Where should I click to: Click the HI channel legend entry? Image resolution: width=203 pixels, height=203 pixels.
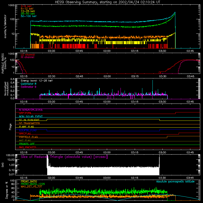27,57
